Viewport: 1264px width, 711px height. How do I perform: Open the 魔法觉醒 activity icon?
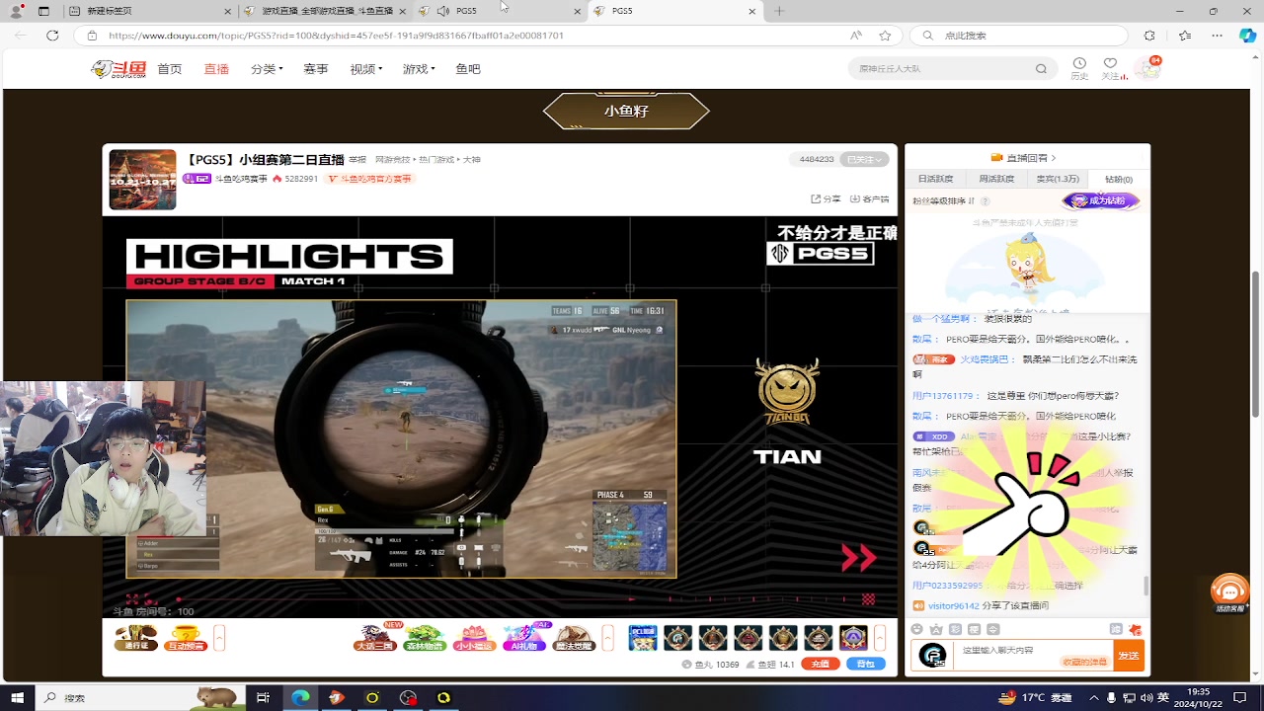tap(574, 638)
